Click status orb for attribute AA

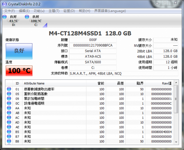point(9,108)
